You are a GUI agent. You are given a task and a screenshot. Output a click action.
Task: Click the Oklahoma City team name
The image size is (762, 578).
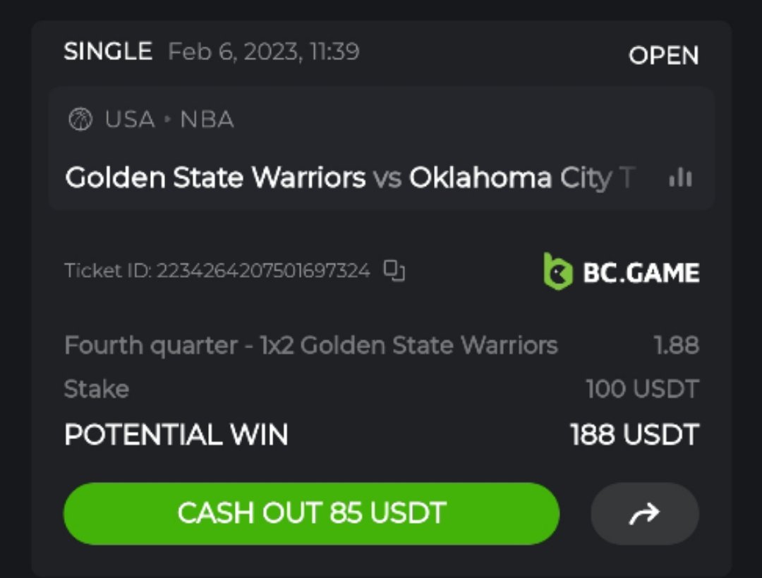click(522, 178)
